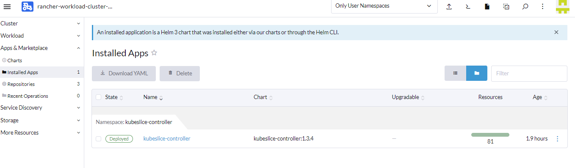The width and height of the screenshot is (575, 168).
Task: Open row actions for kubeslice-controller
Action: [557, 139]
